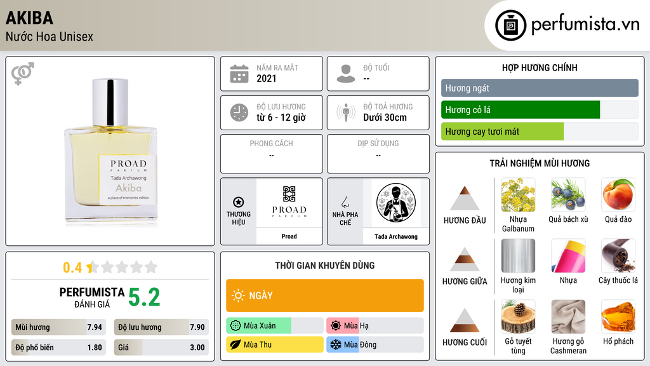
Task: Open the Proad brand logo
Action: coord(289,203)
